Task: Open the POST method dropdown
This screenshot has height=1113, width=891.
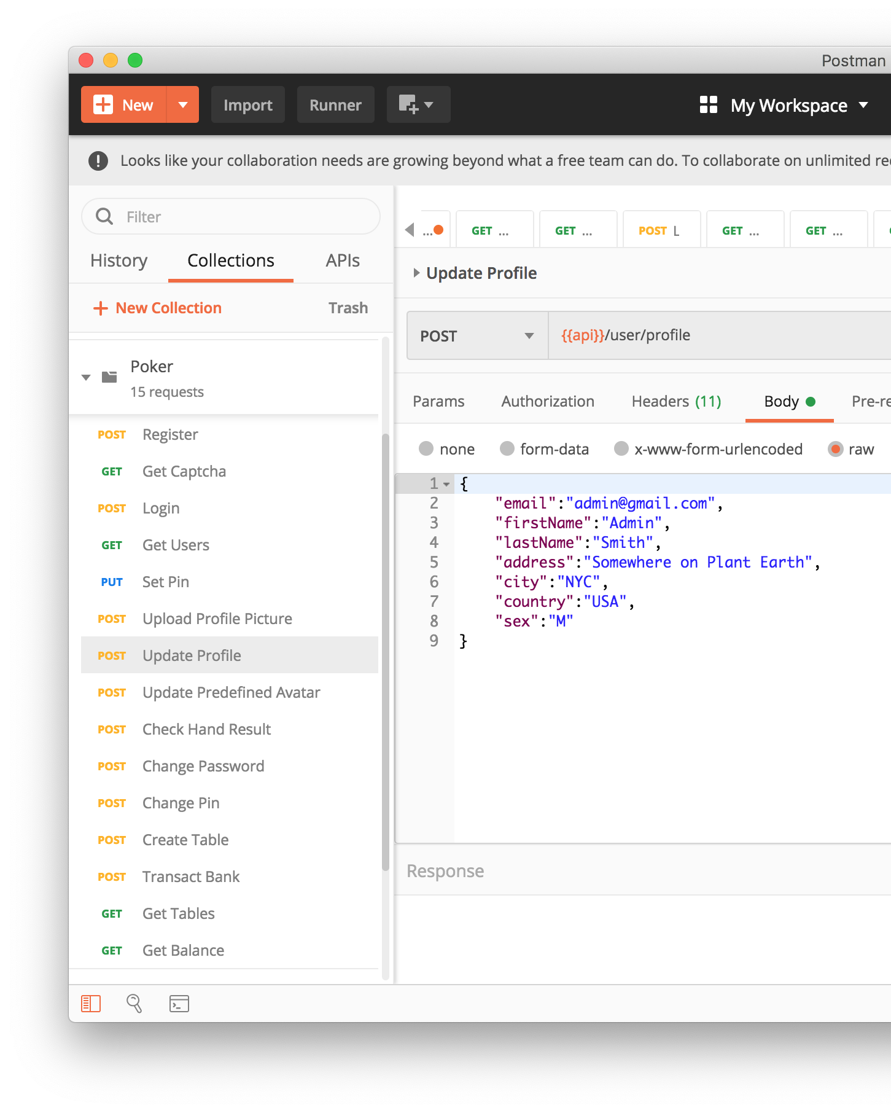Action: [477, 336]
